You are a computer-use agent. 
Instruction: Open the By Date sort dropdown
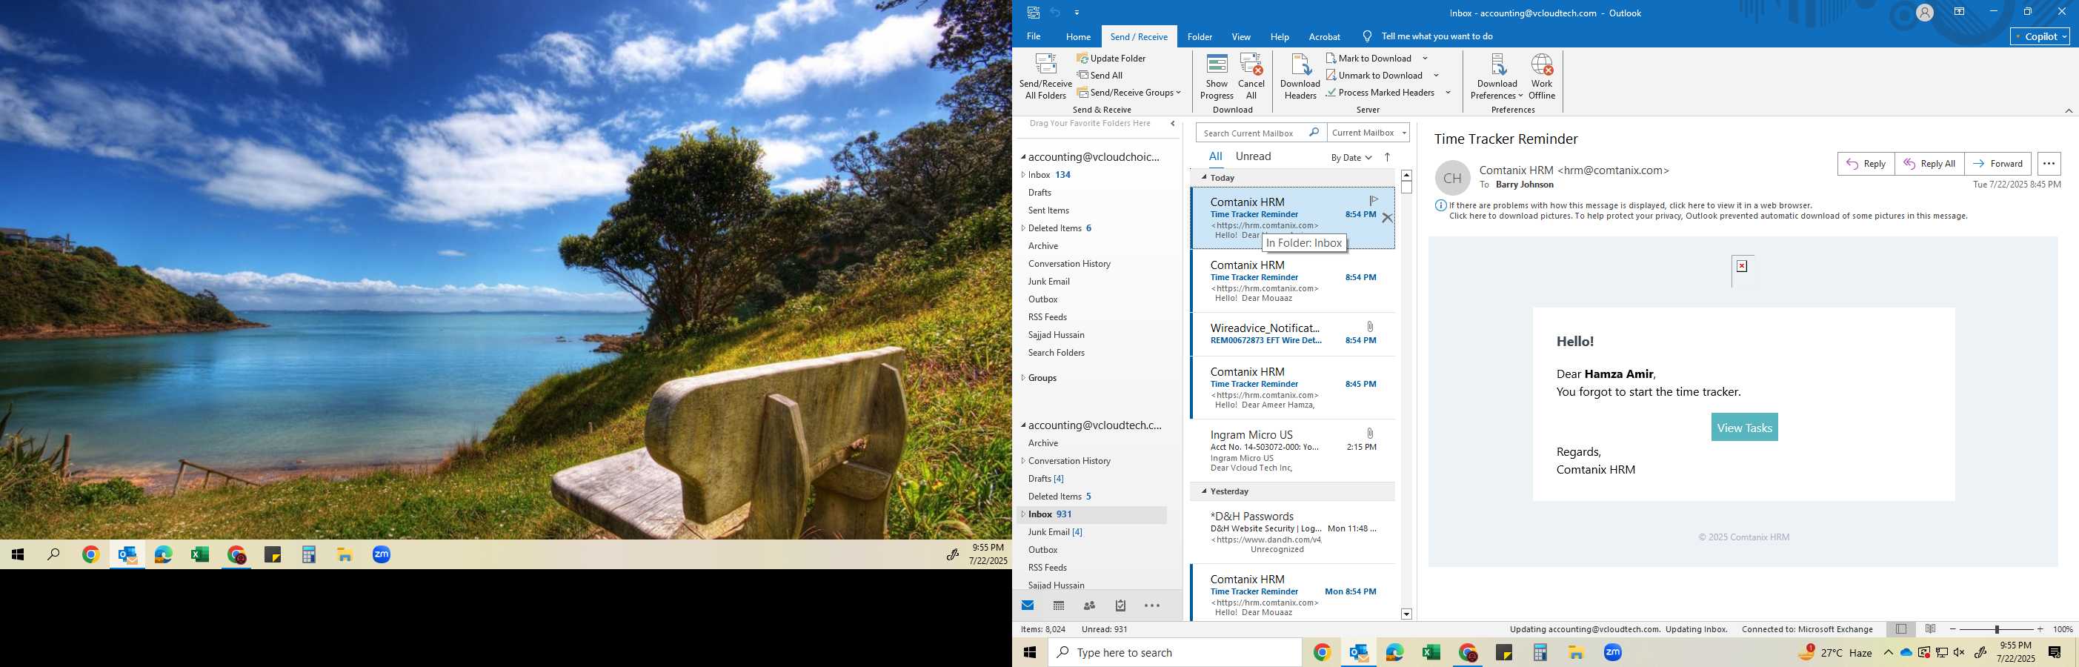tap(1350, 157)
